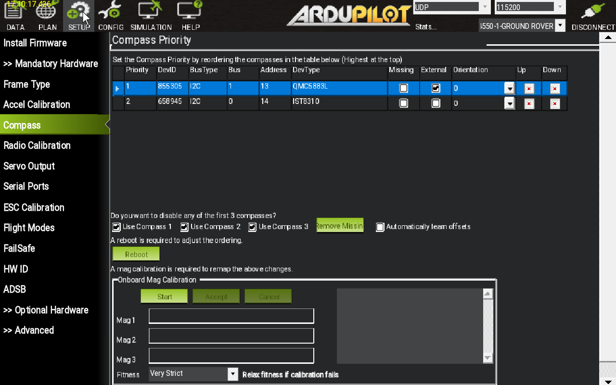Screen dimensions: 616x385
Task: Move QMC5883L compass down in priority
Action: [x=554, y=89]
